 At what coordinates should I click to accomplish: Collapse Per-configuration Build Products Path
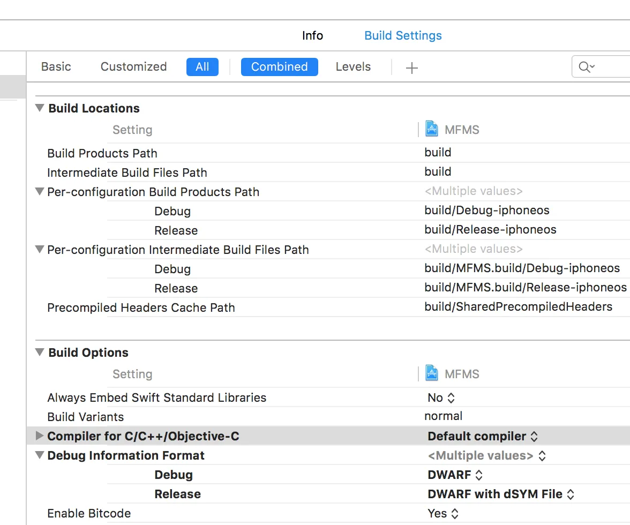coord(39,191)
